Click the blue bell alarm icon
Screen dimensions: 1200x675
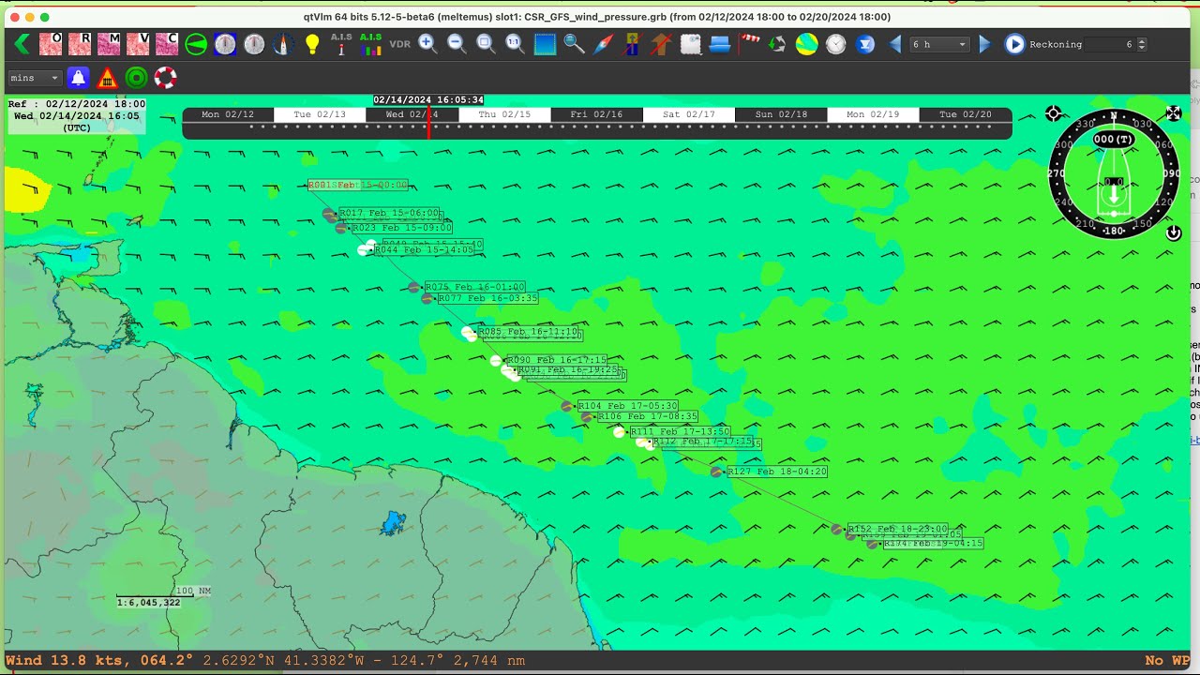79,78
